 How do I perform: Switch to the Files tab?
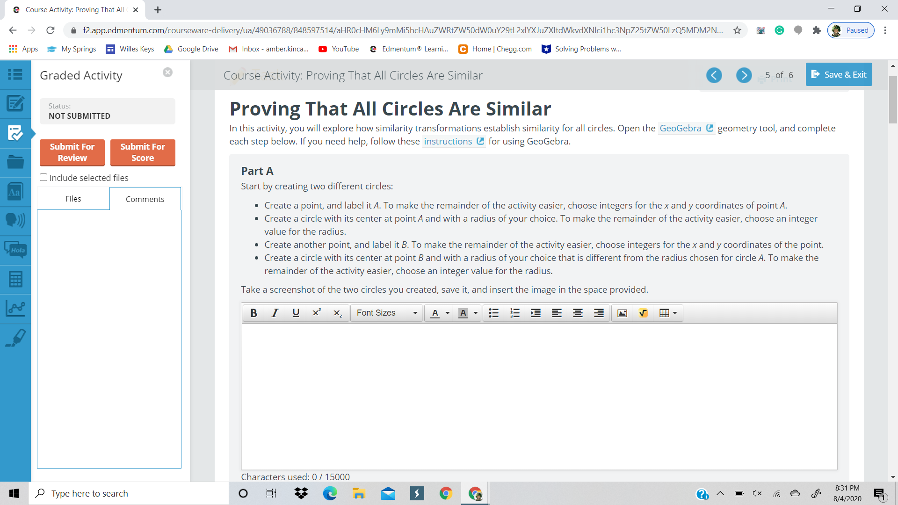[x=73, y=199]
